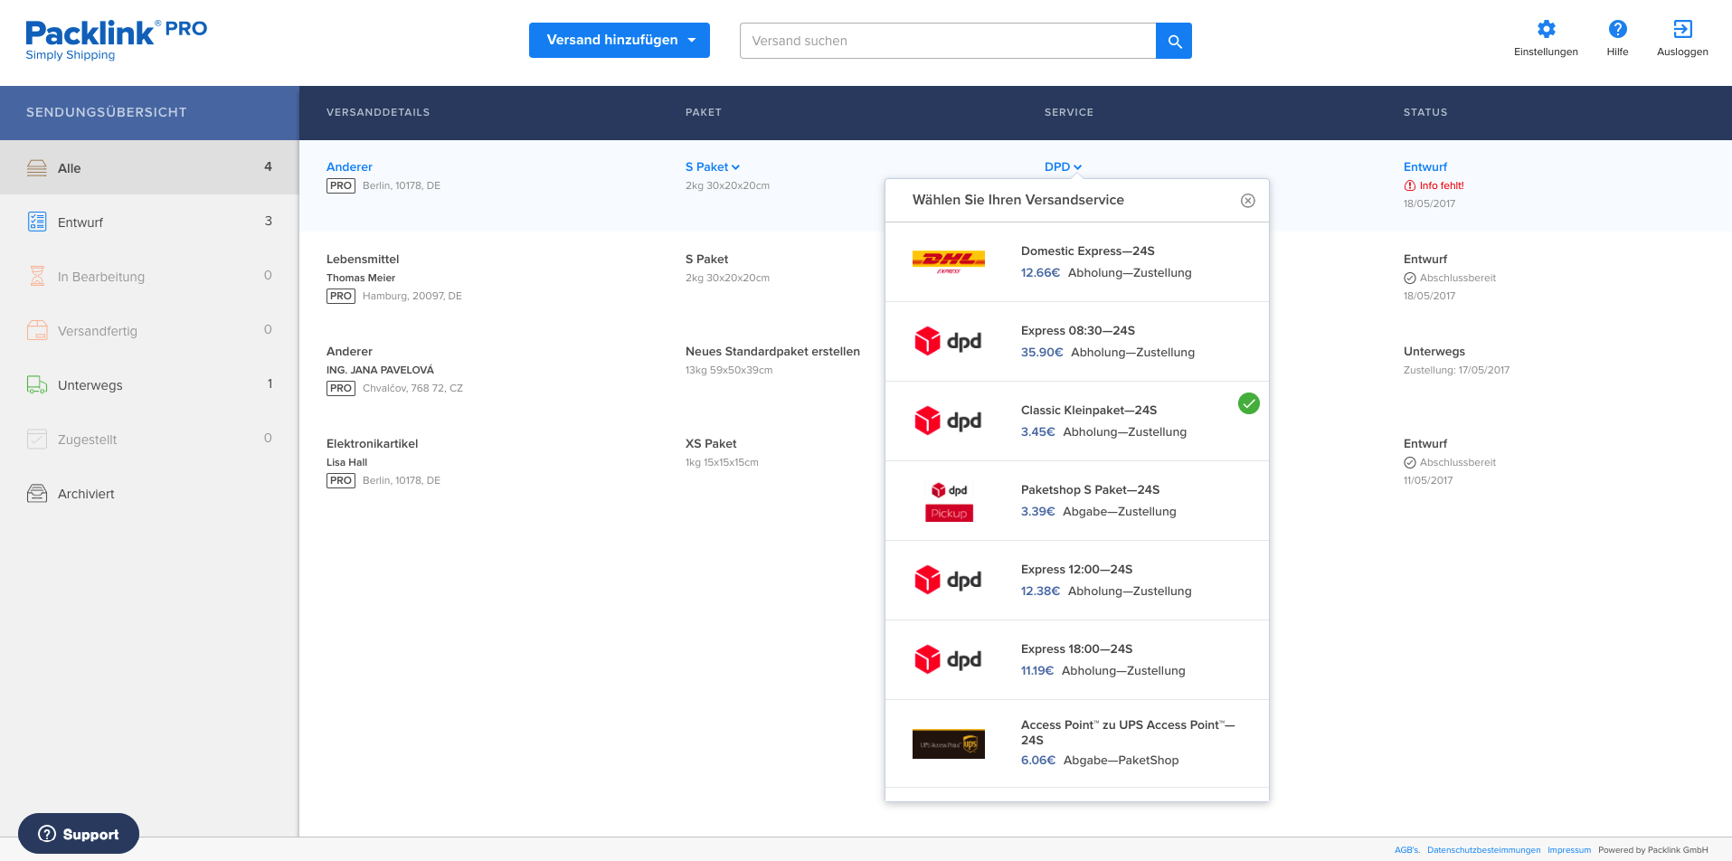This screenshot has width=1732, height=861.
Task: Click the XS Paket cell
Action: 711,443
